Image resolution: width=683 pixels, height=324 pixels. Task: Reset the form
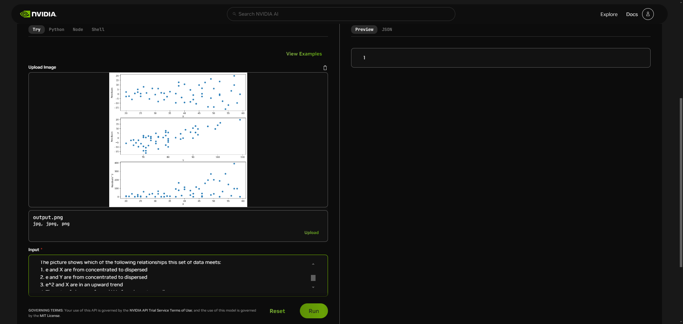[x=277, y=311]
